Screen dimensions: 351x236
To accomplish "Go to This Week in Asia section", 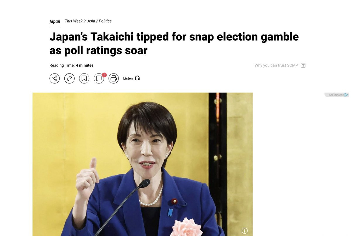I will (80, 21).
